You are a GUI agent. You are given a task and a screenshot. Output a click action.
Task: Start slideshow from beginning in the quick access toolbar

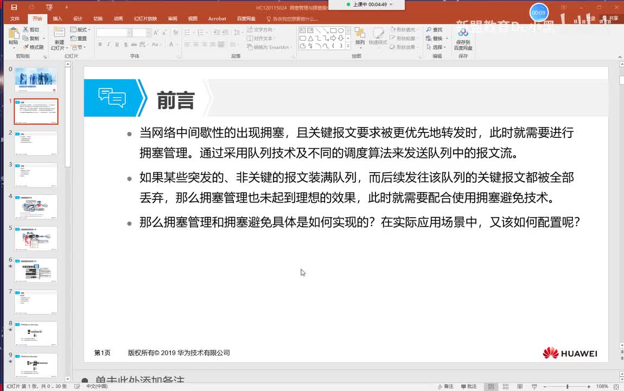[x=49, y=7]
